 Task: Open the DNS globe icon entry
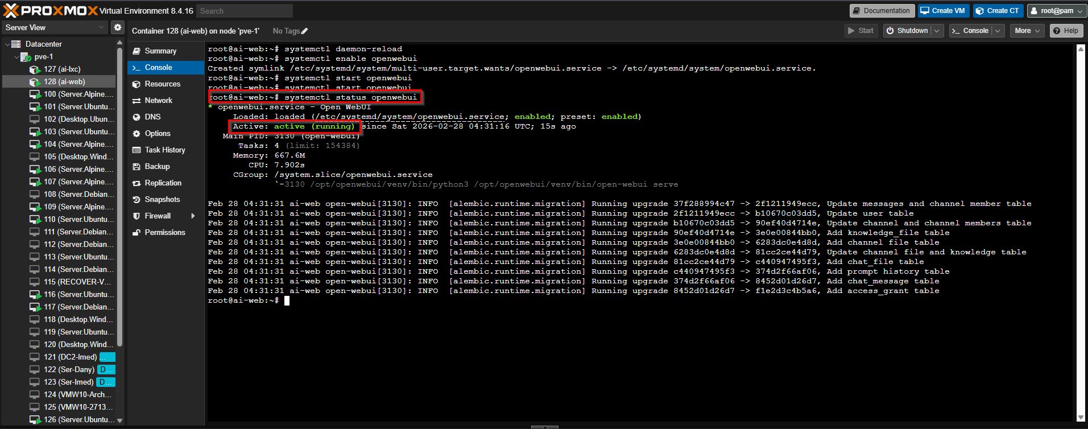(136, 117)
